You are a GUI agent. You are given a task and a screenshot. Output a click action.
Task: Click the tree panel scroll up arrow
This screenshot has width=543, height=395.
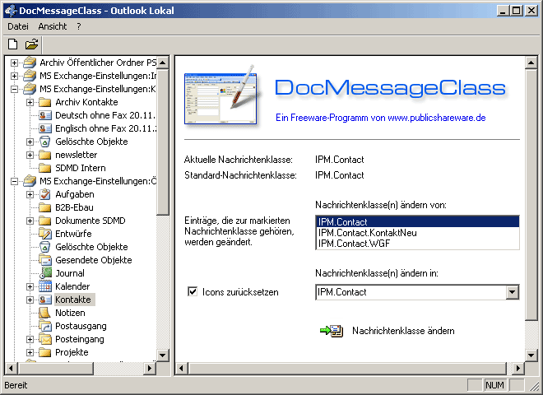pyautogui.click(x=162, y=63)
